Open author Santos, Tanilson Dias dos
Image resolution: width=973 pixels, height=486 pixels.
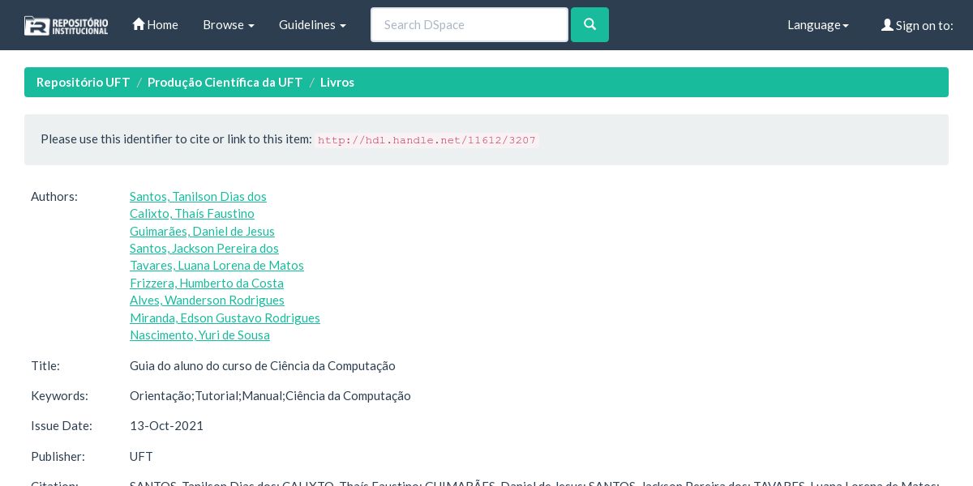(x=198, y=196)
